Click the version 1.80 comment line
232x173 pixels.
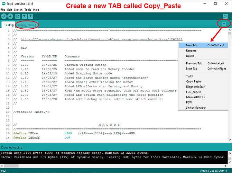(x=88, y=99)
